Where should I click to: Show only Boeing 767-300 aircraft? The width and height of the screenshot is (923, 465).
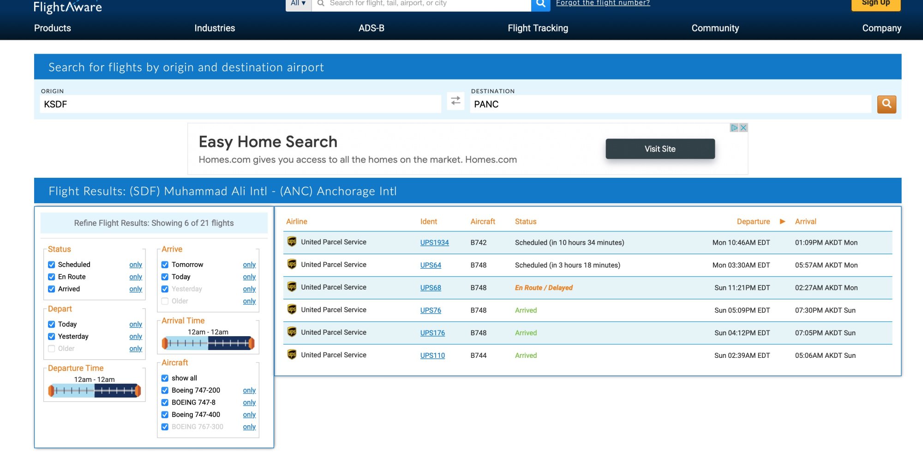click(x=249, y=427)
